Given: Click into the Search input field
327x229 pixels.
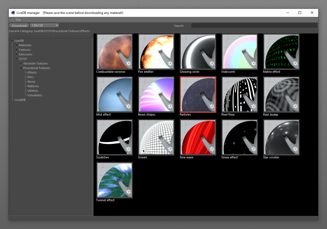Looking at the screenshot, I should coord(254,26).
